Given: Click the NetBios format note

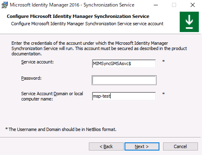Looking at the screenshot, I should click(61, 129).
